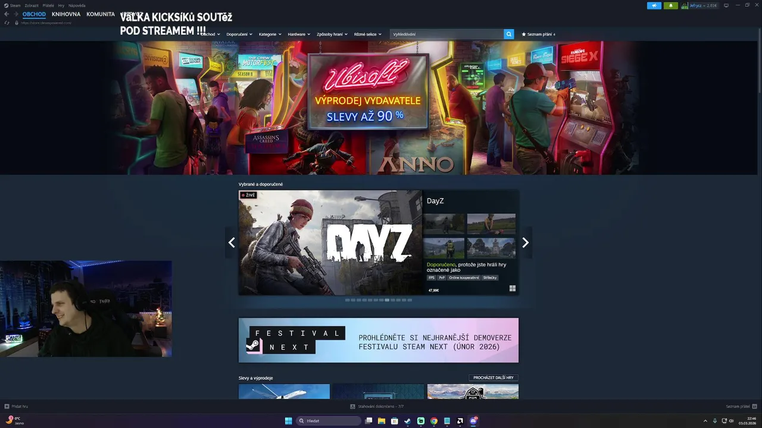
Task: Click the Vyhledávání search field
Action: click(x=446, y=34)
